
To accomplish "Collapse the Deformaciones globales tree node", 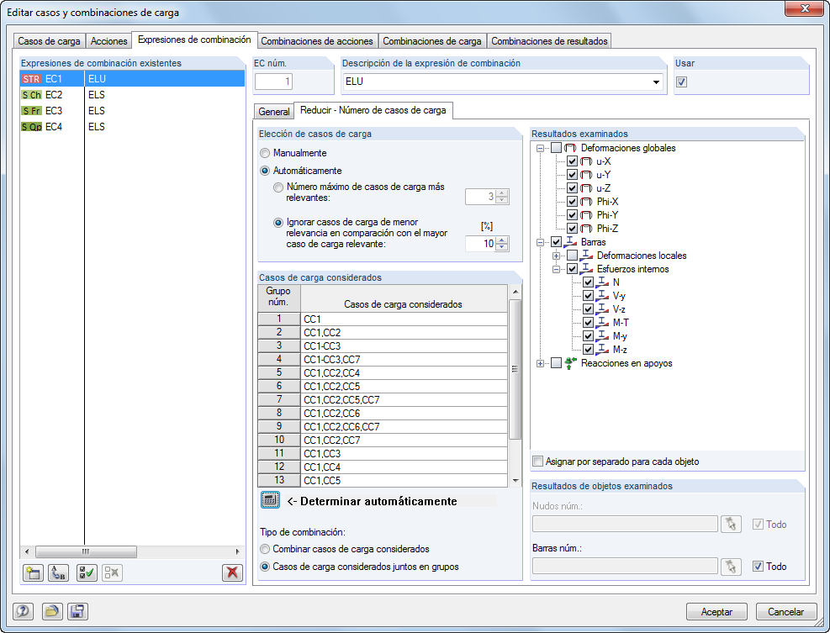I will point(540,149).
